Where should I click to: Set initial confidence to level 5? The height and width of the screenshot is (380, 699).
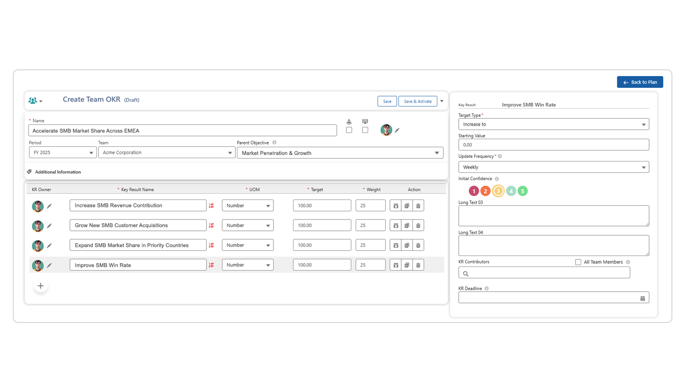522,191
